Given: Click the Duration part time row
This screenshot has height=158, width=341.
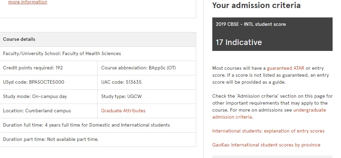Looking at the screenshot, I should coord(51,139).
